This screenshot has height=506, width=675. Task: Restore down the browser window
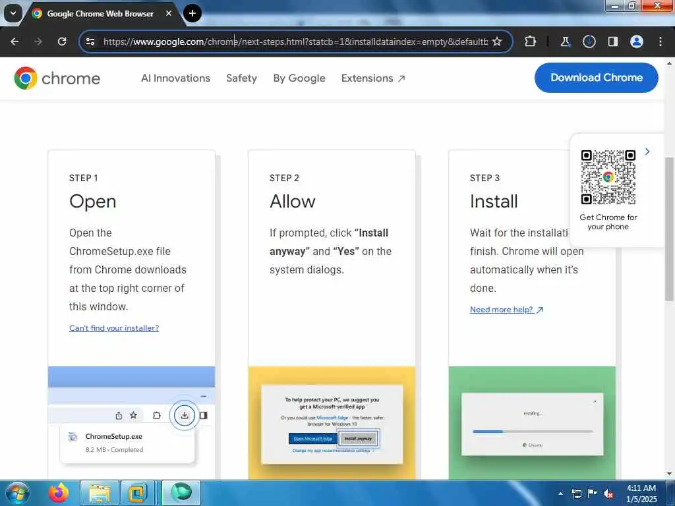632,5
